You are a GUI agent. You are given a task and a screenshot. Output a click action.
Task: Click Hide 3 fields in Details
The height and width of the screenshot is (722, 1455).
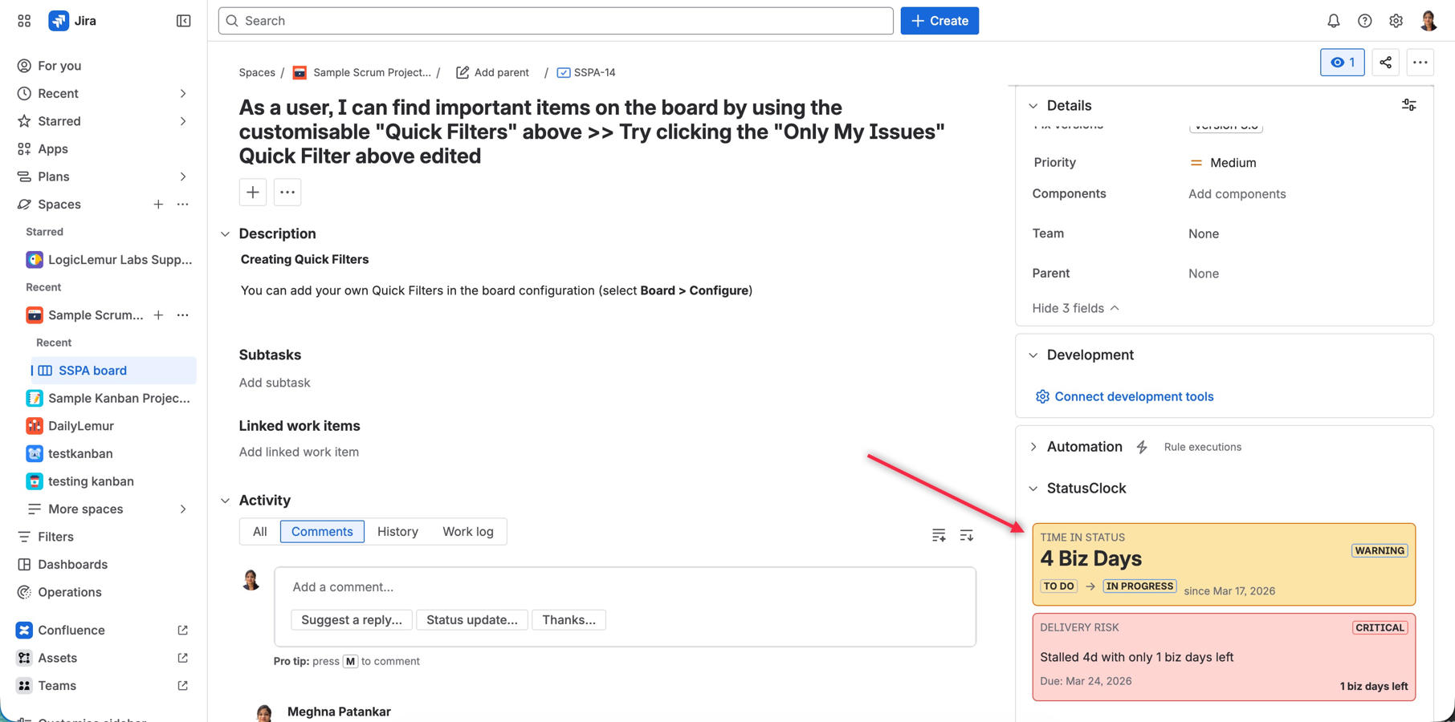tap(1068, 308)
